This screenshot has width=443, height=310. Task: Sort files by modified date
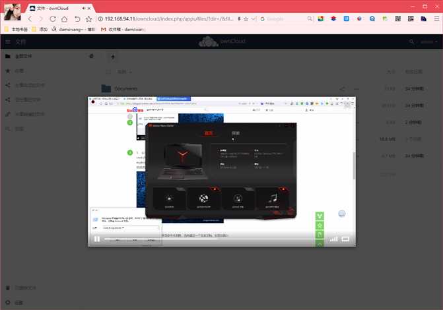tap(414, 72)
